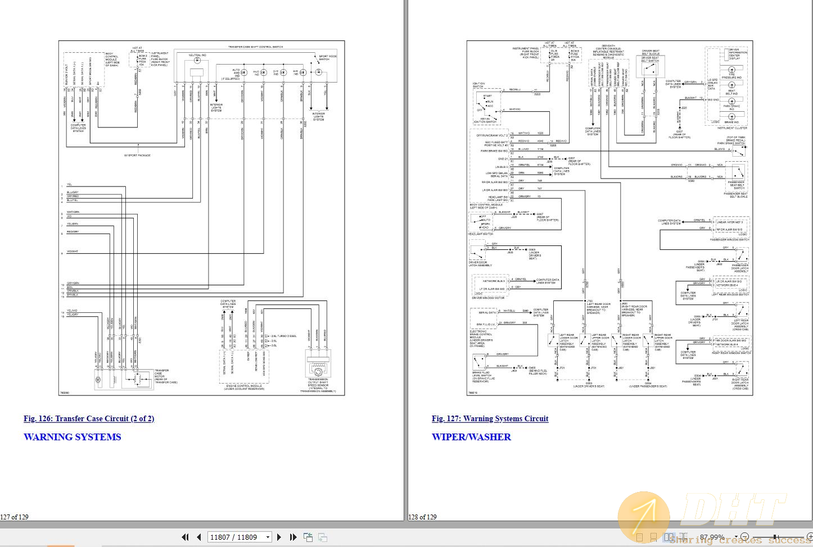Click the 127 of 129 page label

click(x=14, y=517)
